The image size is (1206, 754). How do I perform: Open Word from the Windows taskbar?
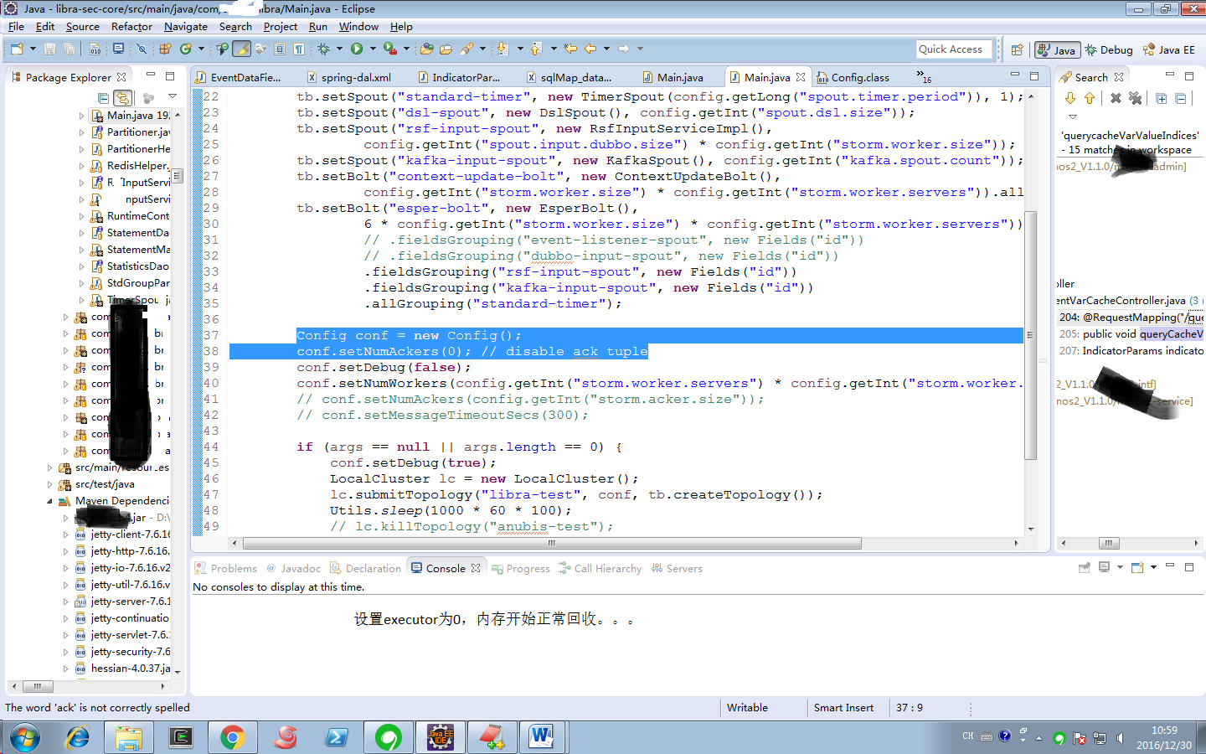click(x=542, y=737)
